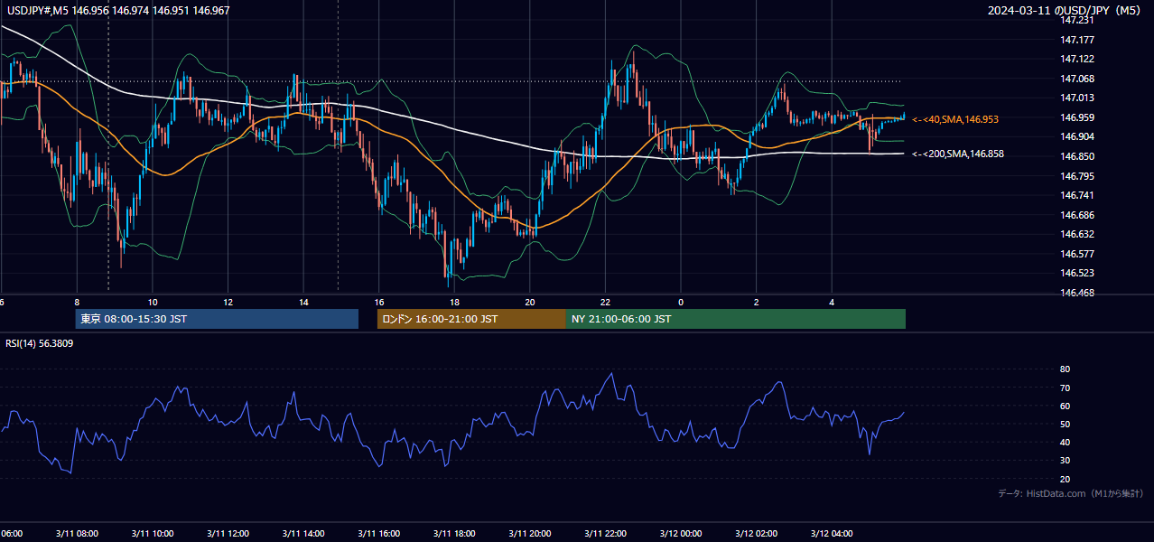Click hour label 10 below the price chart
1154x542 pixels.
point(153,302)
